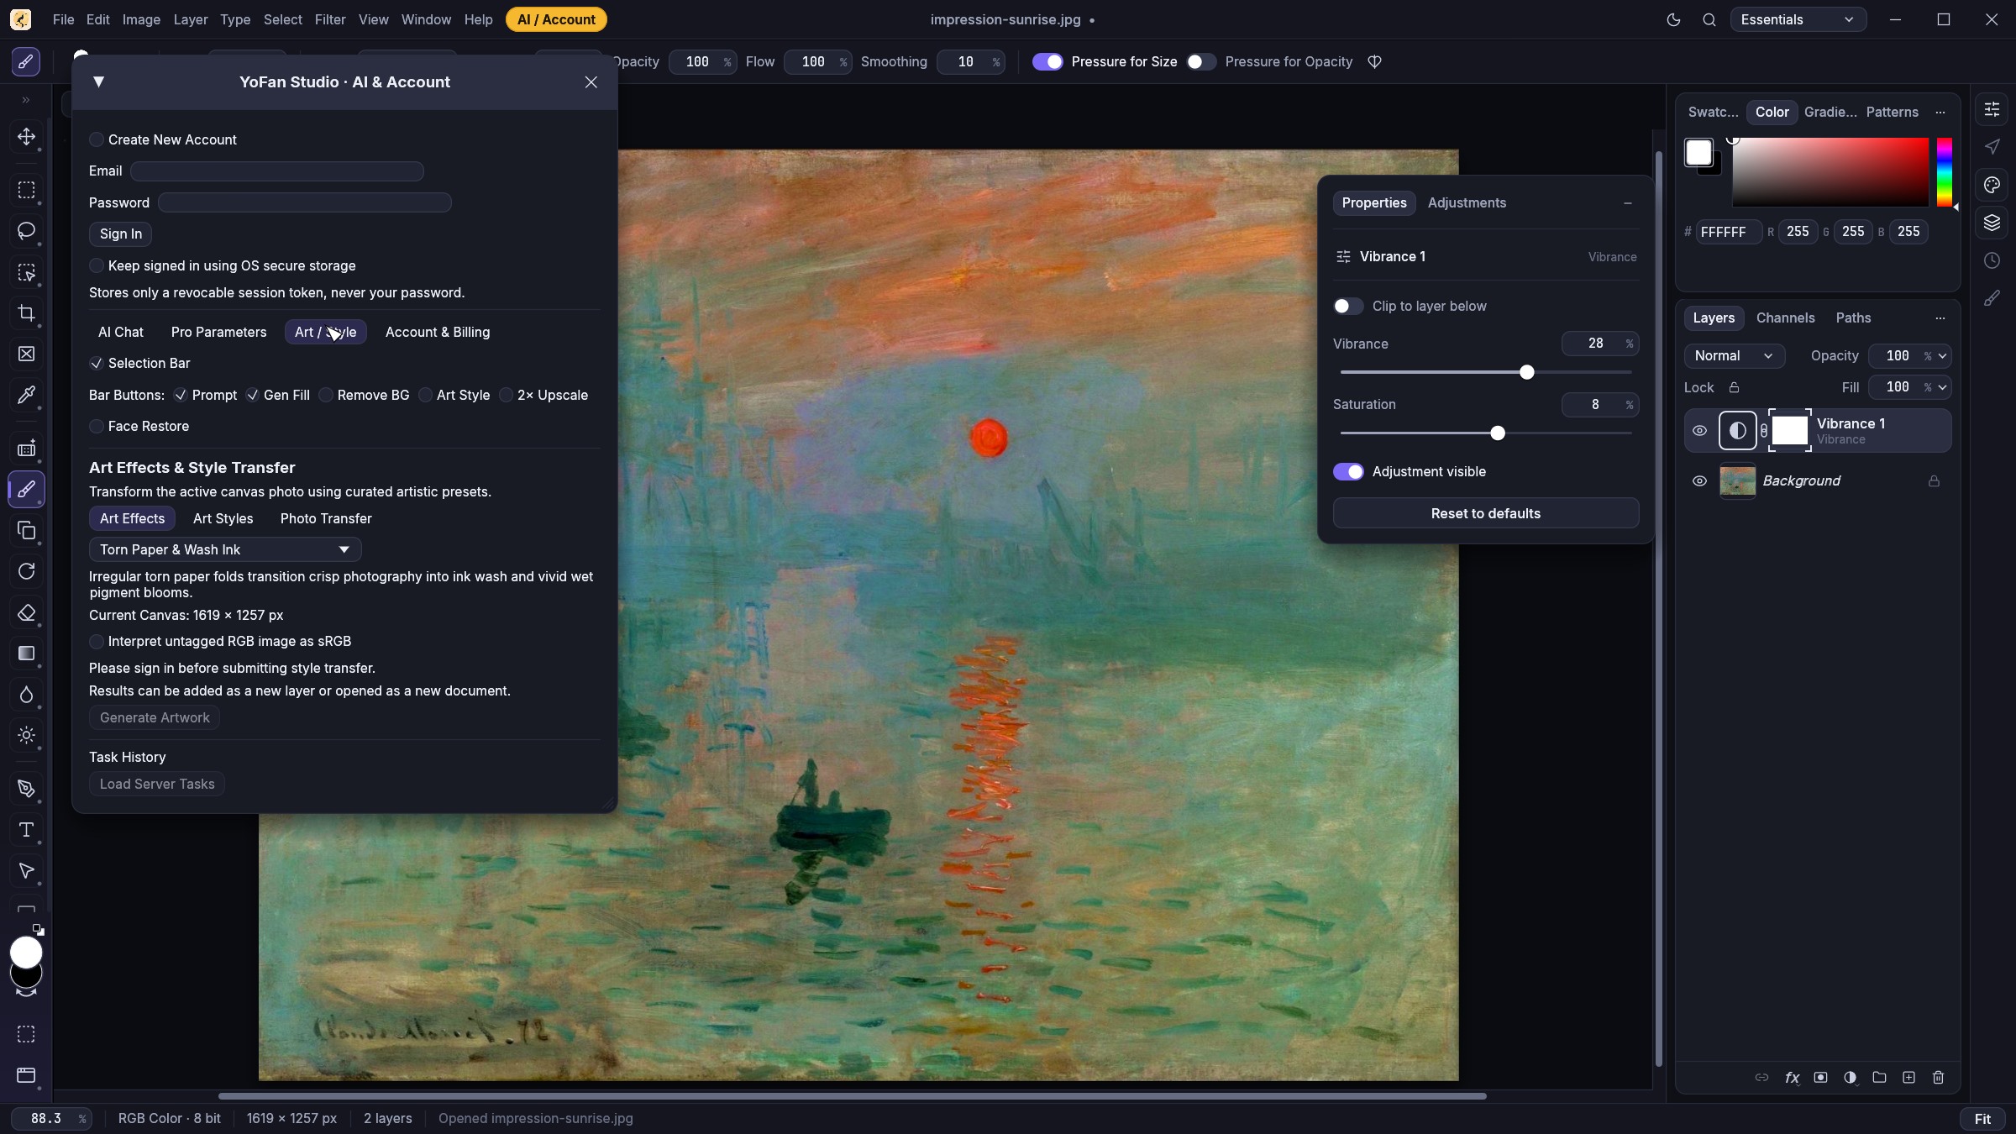2016x1134 pixels.
Task: Select the Rectangular Marquee tool
Action: 26,190
